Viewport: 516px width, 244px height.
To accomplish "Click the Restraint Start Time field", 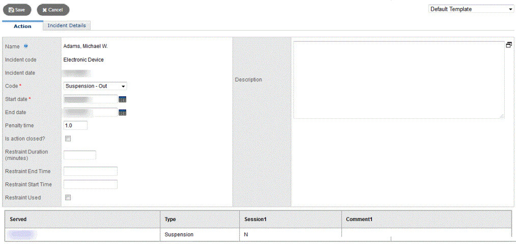I will (x=90, y=184).
